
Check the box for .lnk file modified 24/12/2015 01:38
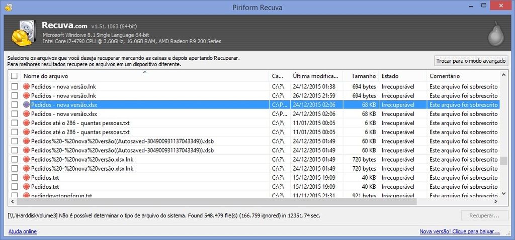pos(15,86)
